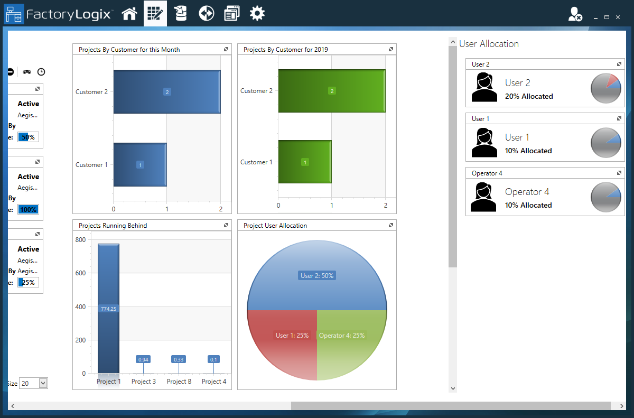Expand the Project User Allocation panel
The height and width of the screenshot is (418, 634).
coord(391,225)
